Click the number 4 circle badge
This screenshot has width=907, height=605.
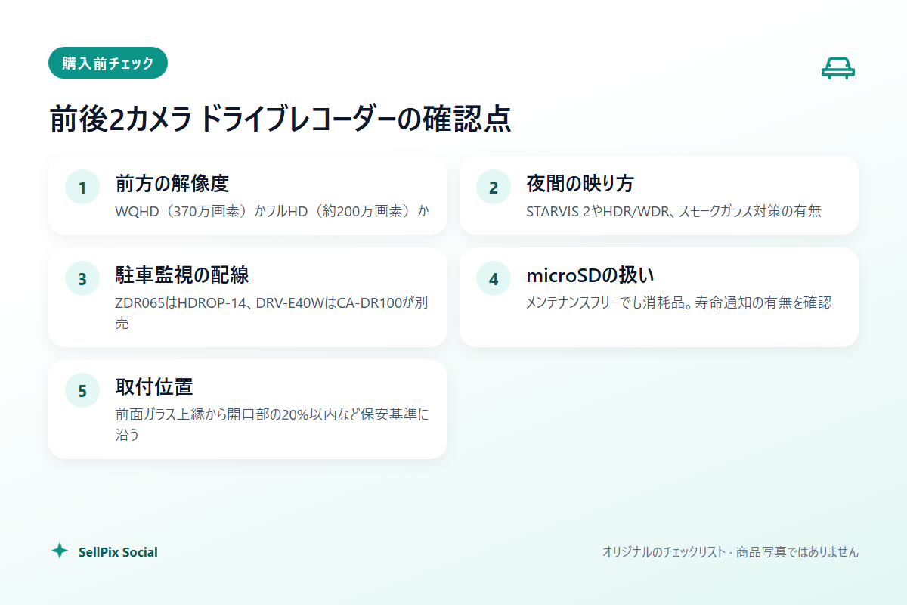pyautogui.click(x=494, y=278)
